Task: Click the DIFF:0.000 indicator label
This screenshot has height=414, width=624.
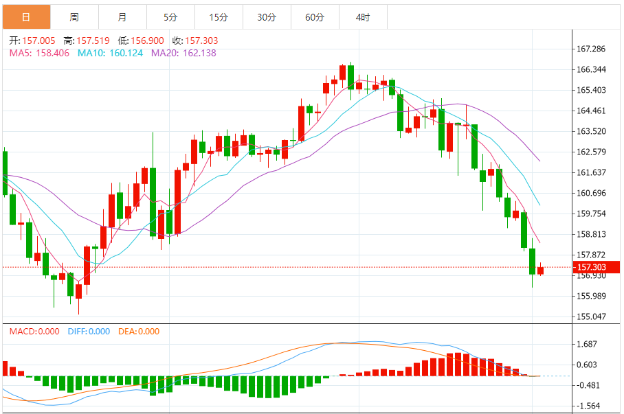Action: pos(89,332)
